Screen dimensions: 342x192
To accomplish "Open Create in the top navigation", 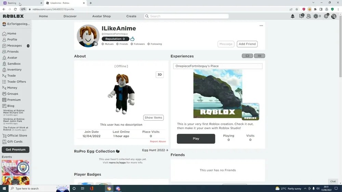I will [x=131, y=16].
